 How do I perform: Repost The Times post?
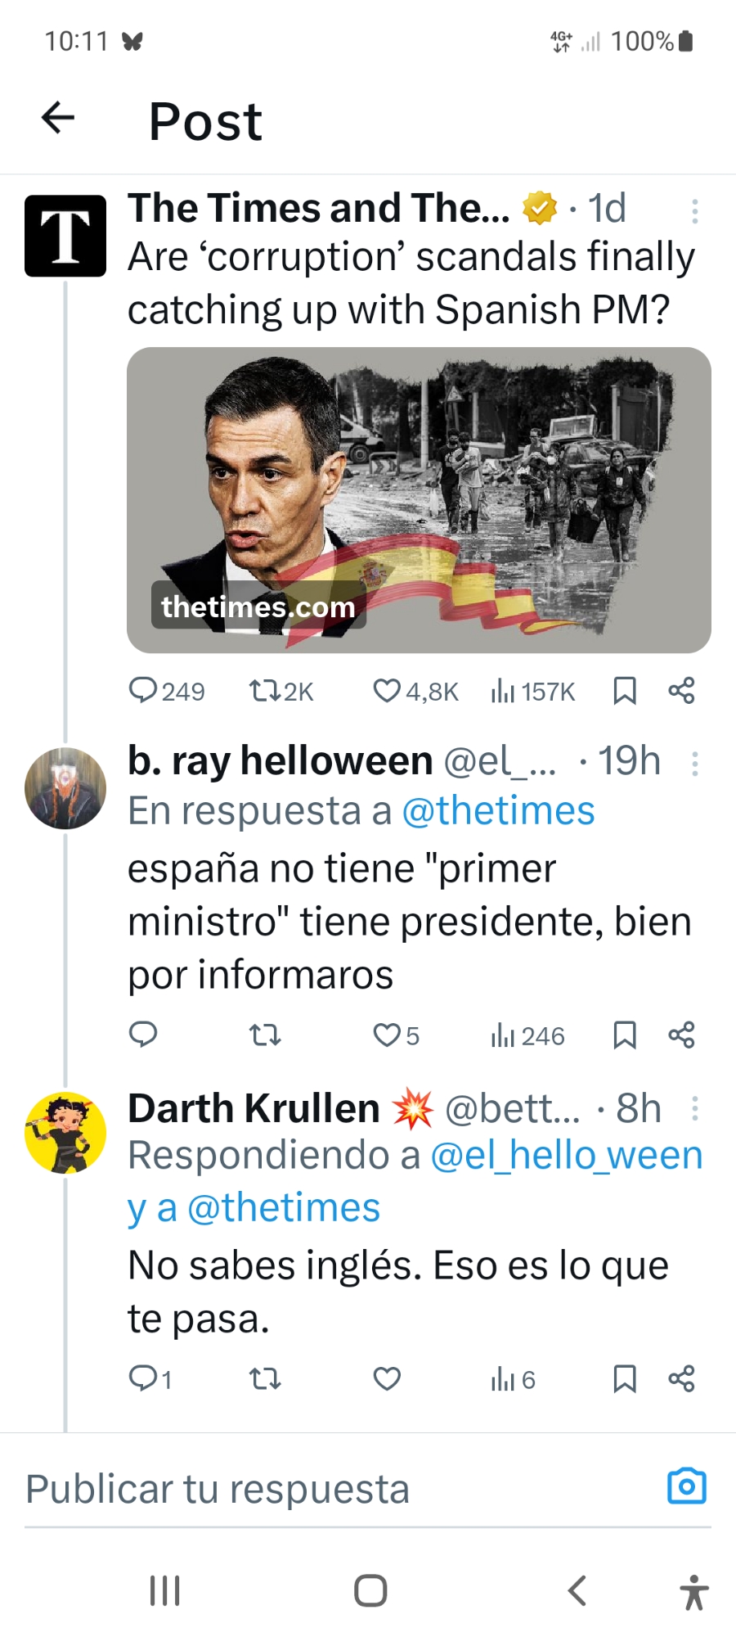pos(265,691)
